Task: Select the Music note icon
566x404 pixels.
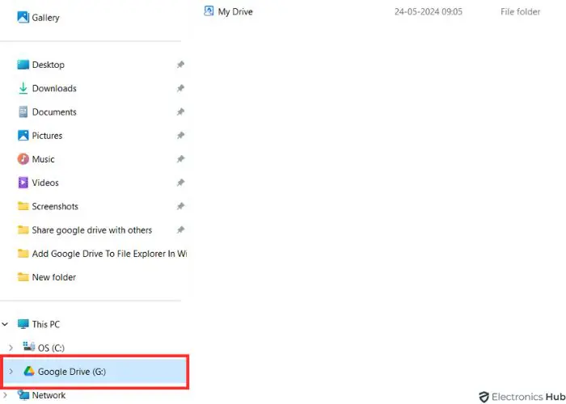Action: (x=23, y=159)
